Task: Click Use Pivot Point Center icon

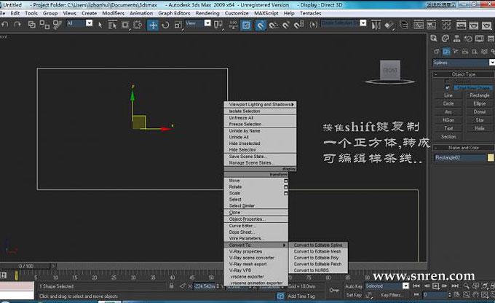Action: (x=218, y=25)
